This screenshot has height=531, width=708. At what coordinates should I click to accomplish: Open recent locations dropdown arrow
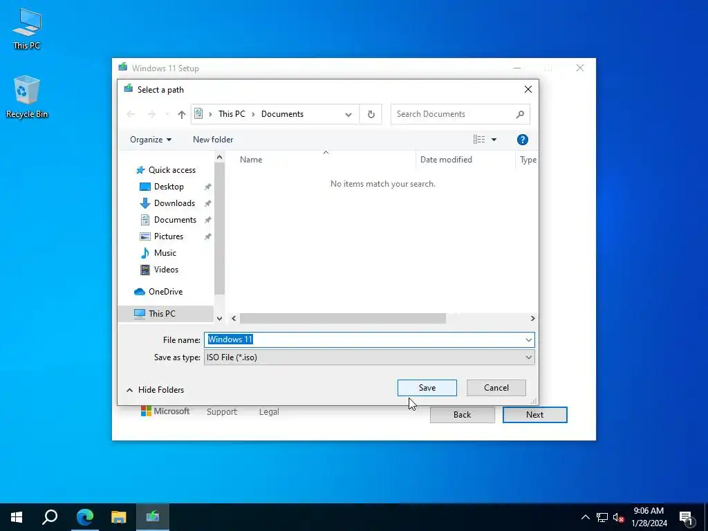coord(167,114)
